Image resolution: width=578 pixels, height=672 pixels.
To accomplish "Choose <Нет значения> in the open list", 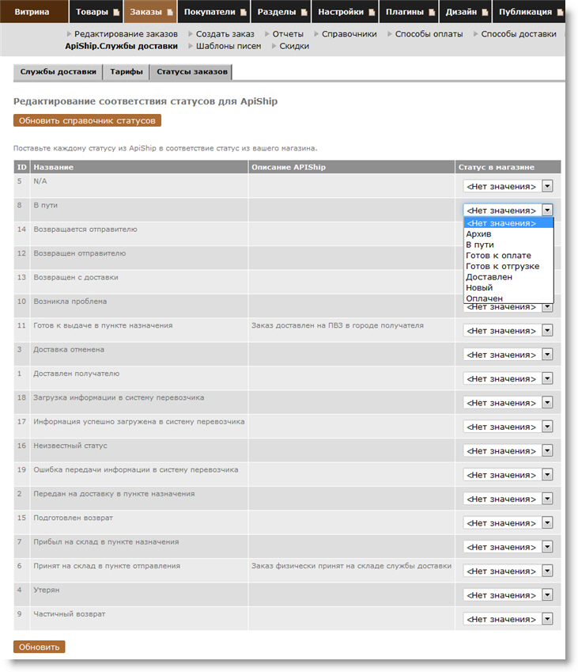I will coord(508,223).
